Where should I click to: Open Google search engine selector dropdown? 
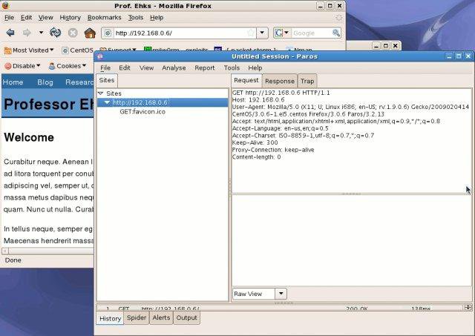pyautogui.click(x=282, y=33)
